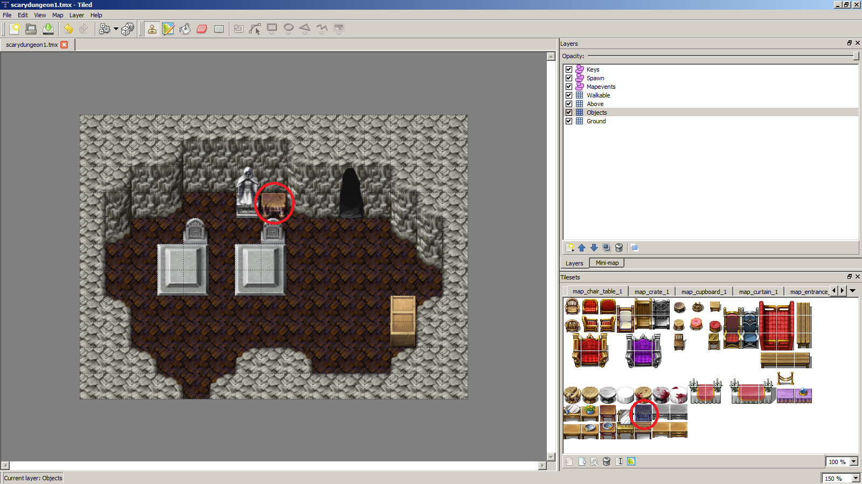Select the Insert Ellipse tool

[289, 29]
